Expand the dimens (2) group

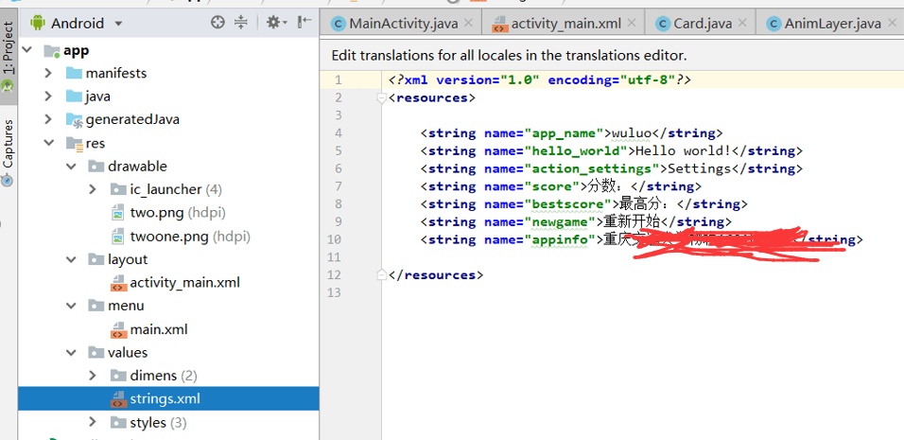click(x=93, y=376)
